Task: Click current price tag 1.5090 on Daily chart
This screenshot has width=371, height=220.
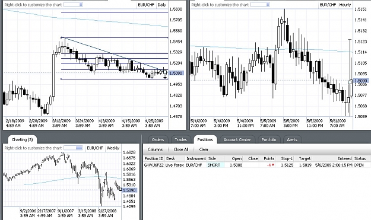Action: tap(176, 73)
